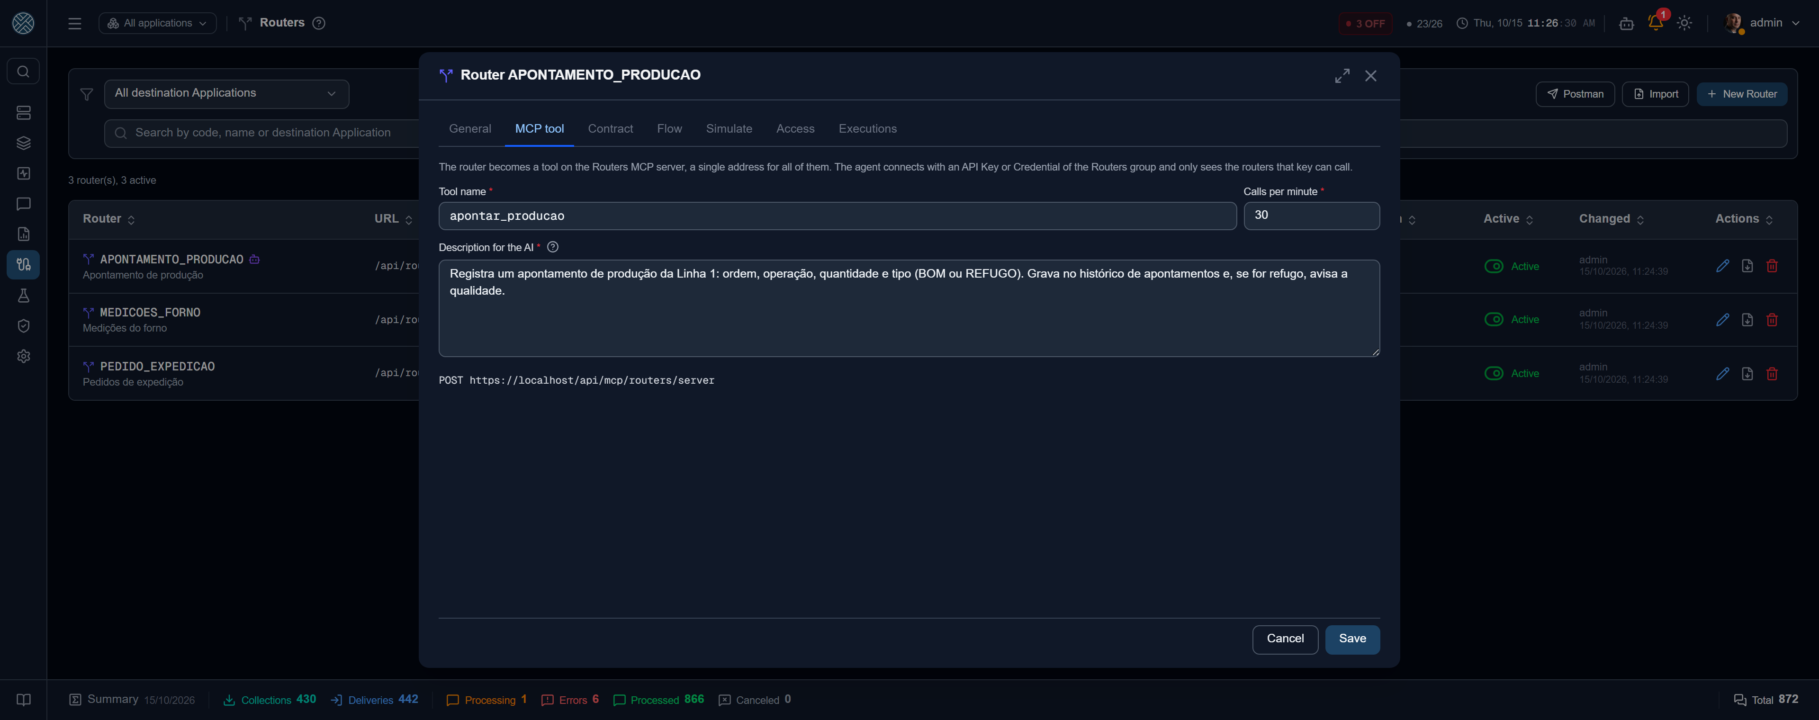Viewport: 1819px width, 720px height.
Task: Click Processing 1 in status bar
Action: (487, 700)
